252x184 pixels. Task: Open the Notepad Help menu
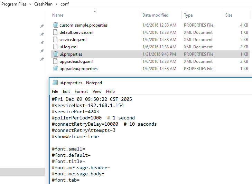coord(110,91)
